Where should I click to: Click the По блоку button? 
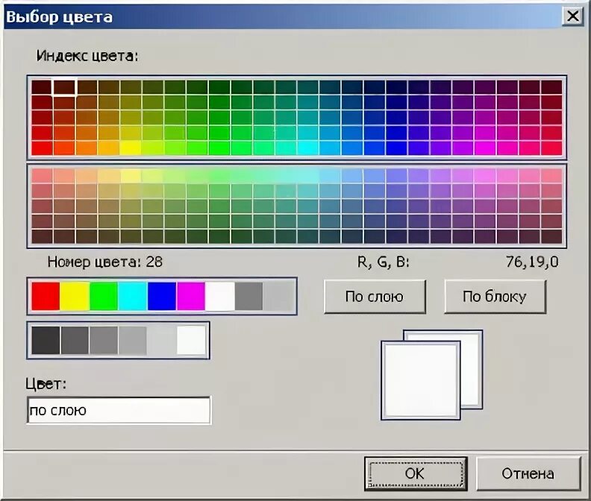pos(495,297)
